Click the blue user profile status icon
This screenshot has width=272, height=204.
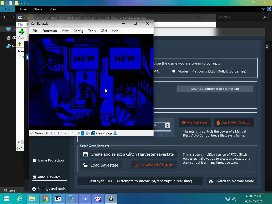click(x=115, y=133)
